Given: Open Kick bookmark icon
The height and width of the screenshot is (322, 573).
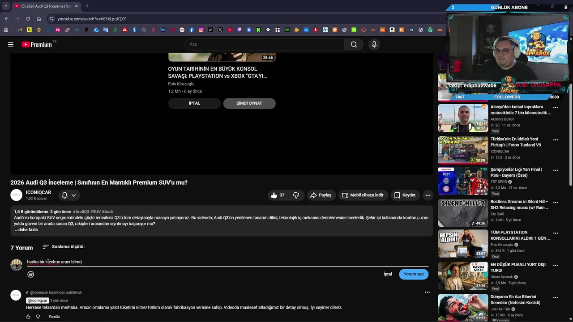Looking at the screenshot, I should pyautogui.click(x=258, y=30).
